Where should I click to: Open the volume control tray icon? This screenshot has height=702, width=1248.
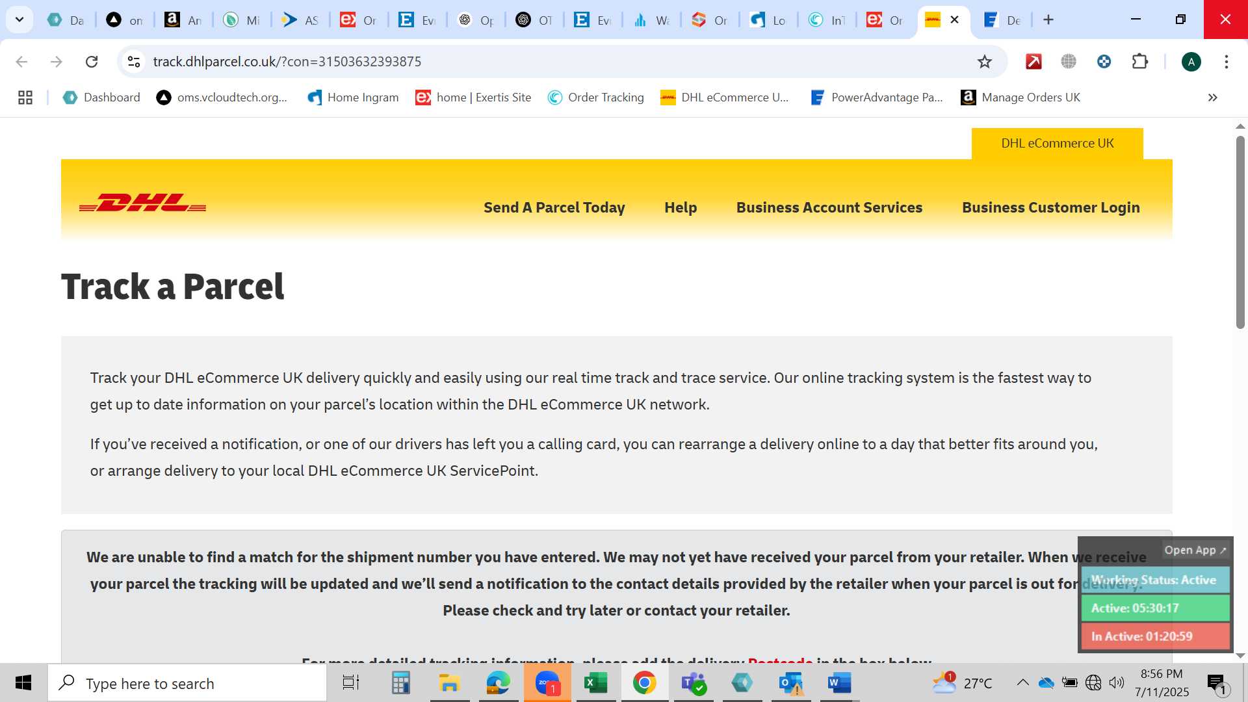pos(1117,682)
